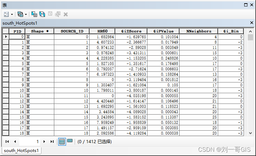Click the GiPValue column header
This screenshot has height=156, width=256.
point(163,31)
